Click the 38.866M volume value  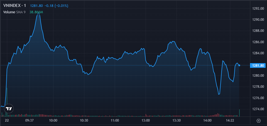[36, 12]
